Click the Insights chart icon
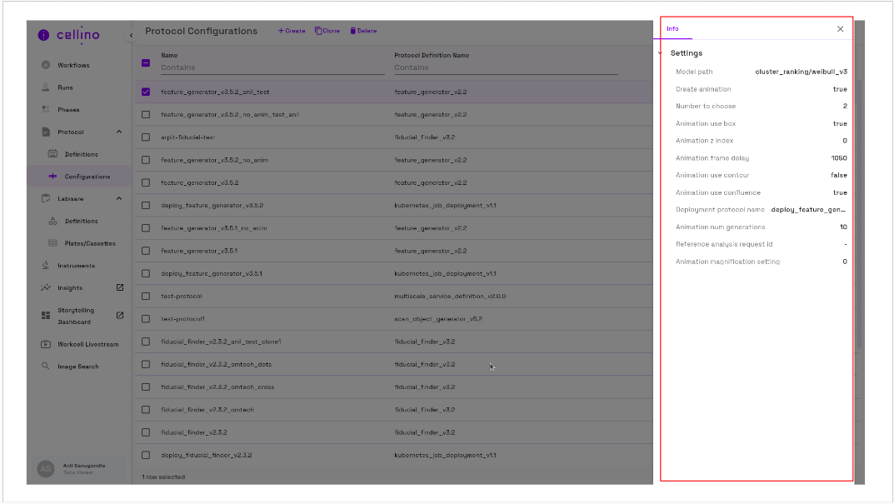 [x=46, y=288]
